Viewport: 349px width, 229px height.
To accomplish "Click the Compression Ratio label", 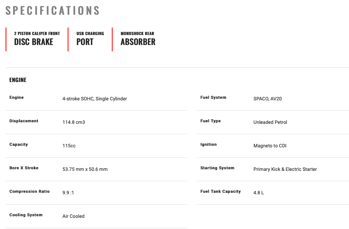I will [x=29, y=192].
